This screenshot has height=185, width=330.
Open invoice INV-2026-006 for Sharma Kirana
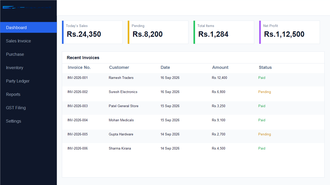tap(193, 148)
